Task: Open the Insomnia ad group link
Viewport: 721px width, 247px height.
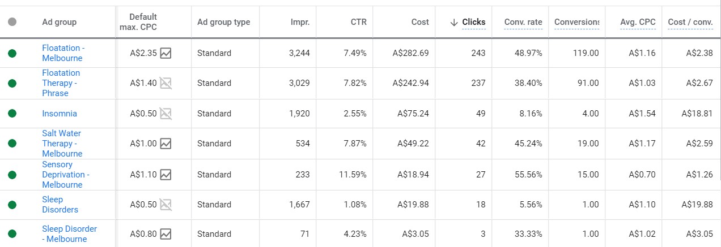Action: point(60,114)
